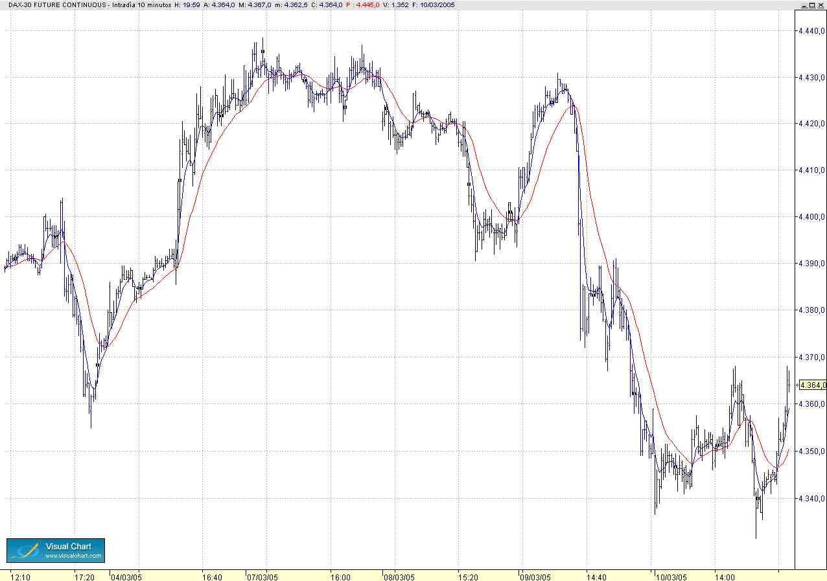Click the 14:40 time axis label
Screen dimensions: 827x581
tap(596, 576)
